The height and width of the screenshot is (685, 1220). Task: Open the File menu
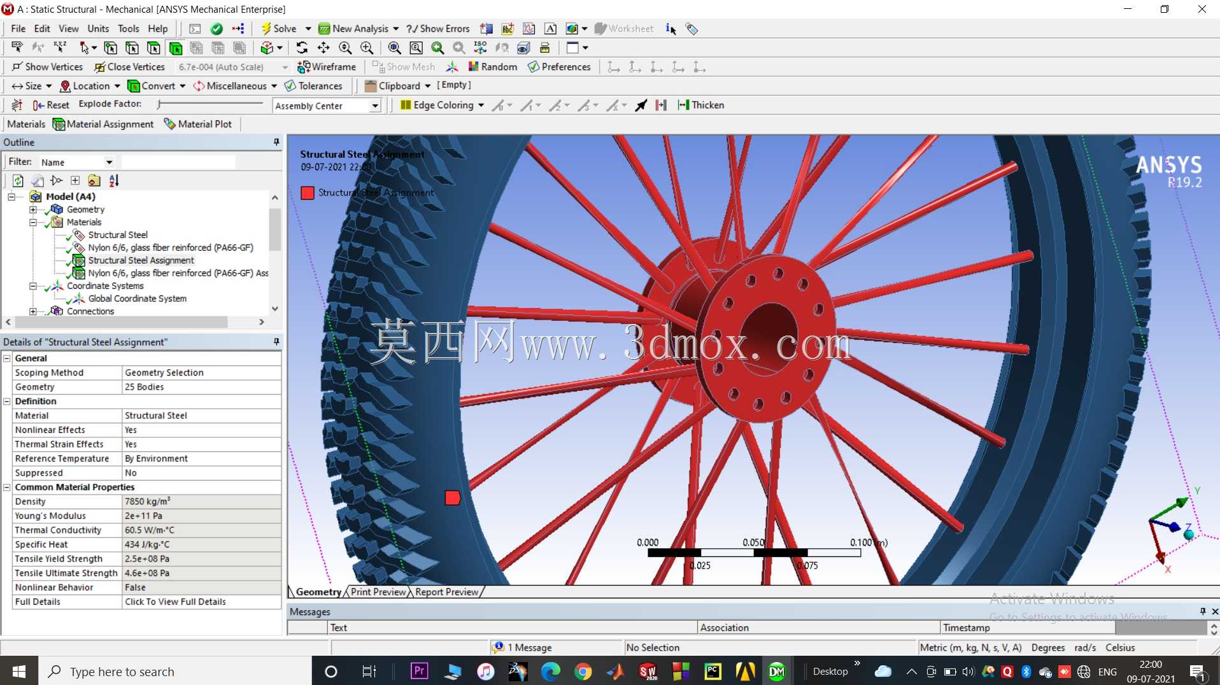(18, 29)
